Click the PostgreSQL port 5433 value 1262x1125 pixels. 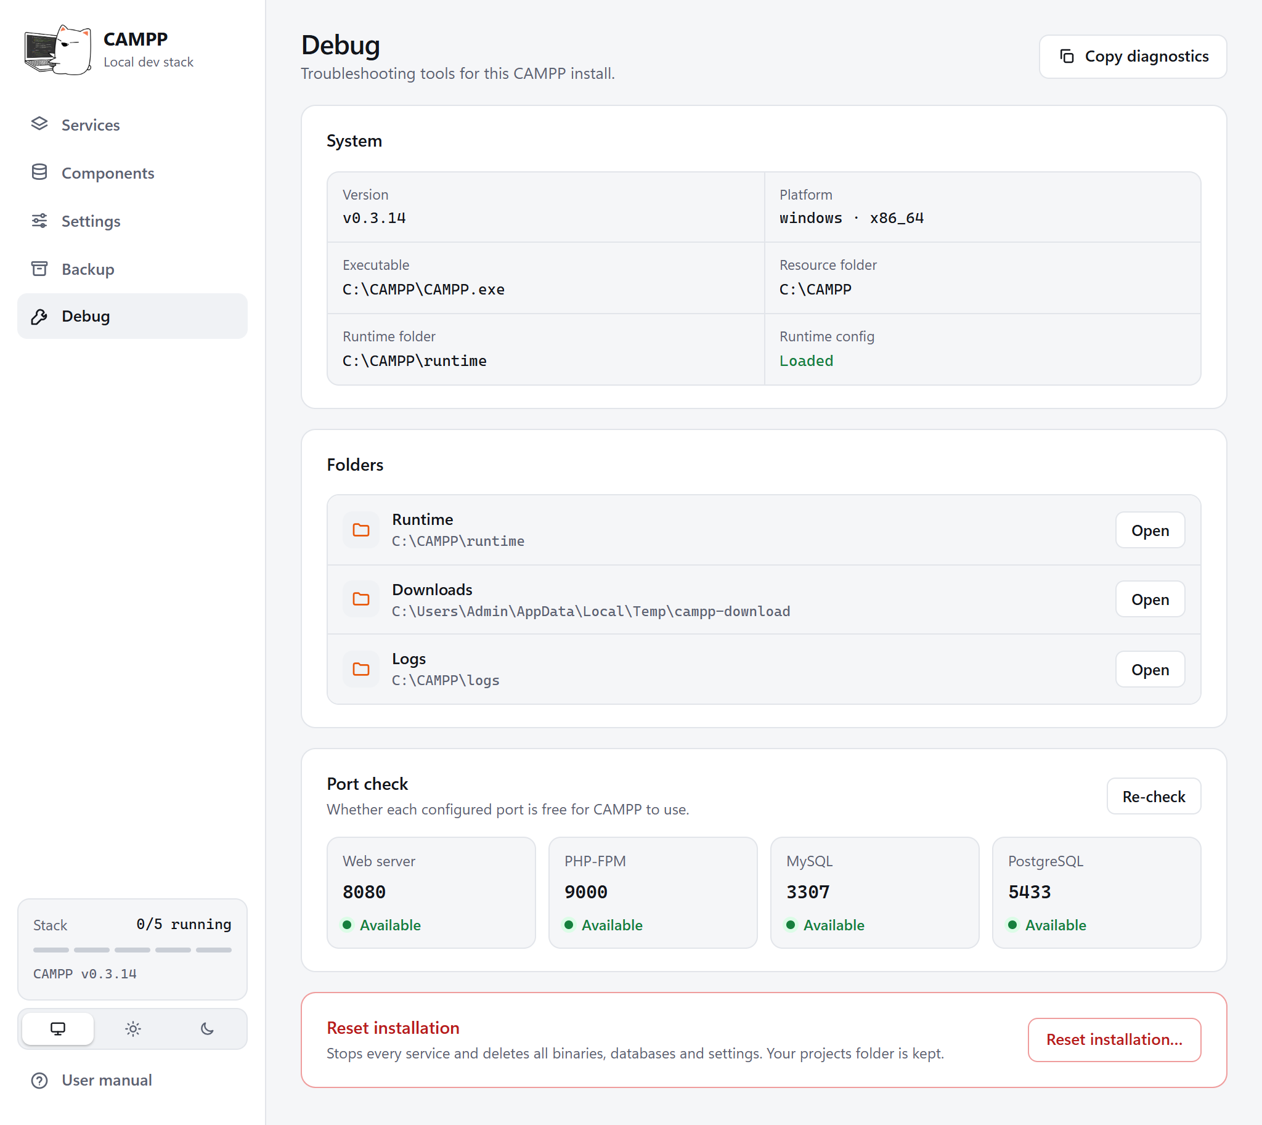tap(1030, 892)
